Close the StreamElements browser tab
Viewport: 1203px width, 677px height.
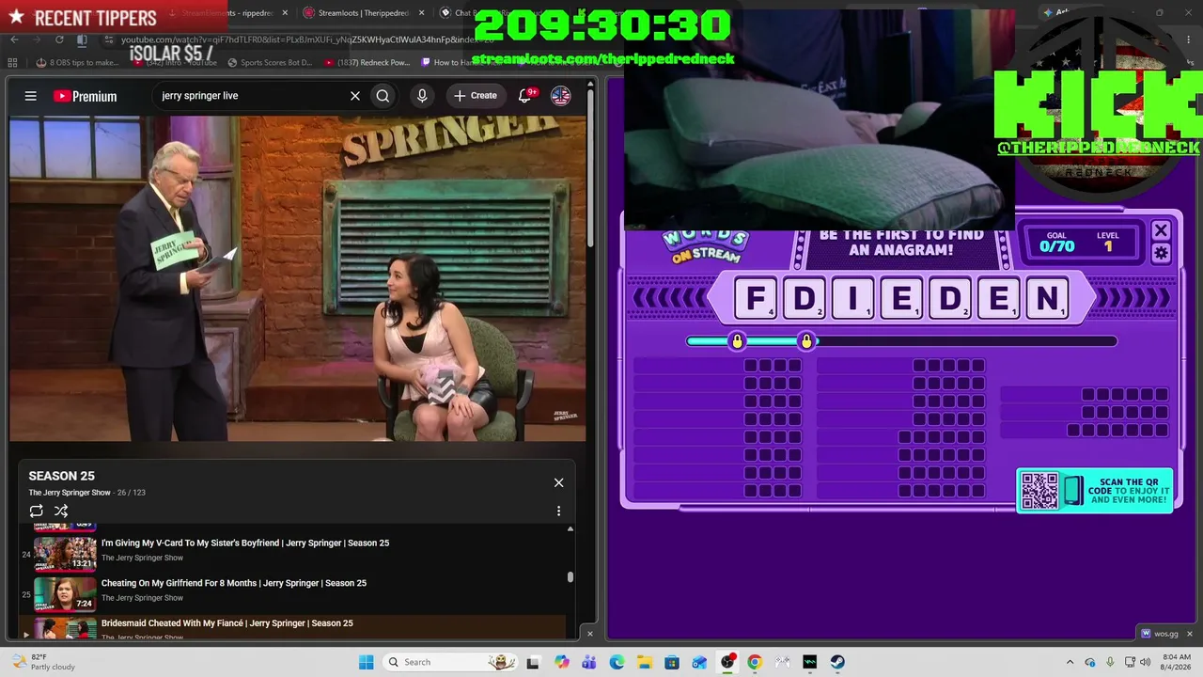(x=285, y=13)
